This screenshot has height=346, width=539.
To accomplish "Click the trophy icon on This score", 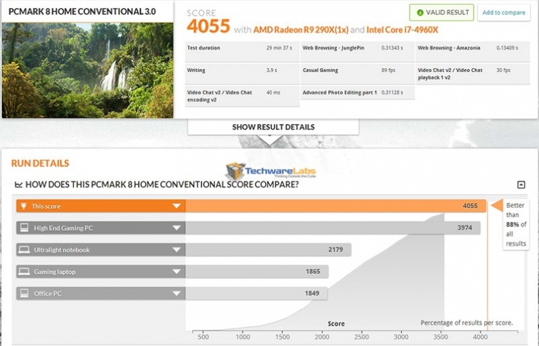I will tap(24, 206).
